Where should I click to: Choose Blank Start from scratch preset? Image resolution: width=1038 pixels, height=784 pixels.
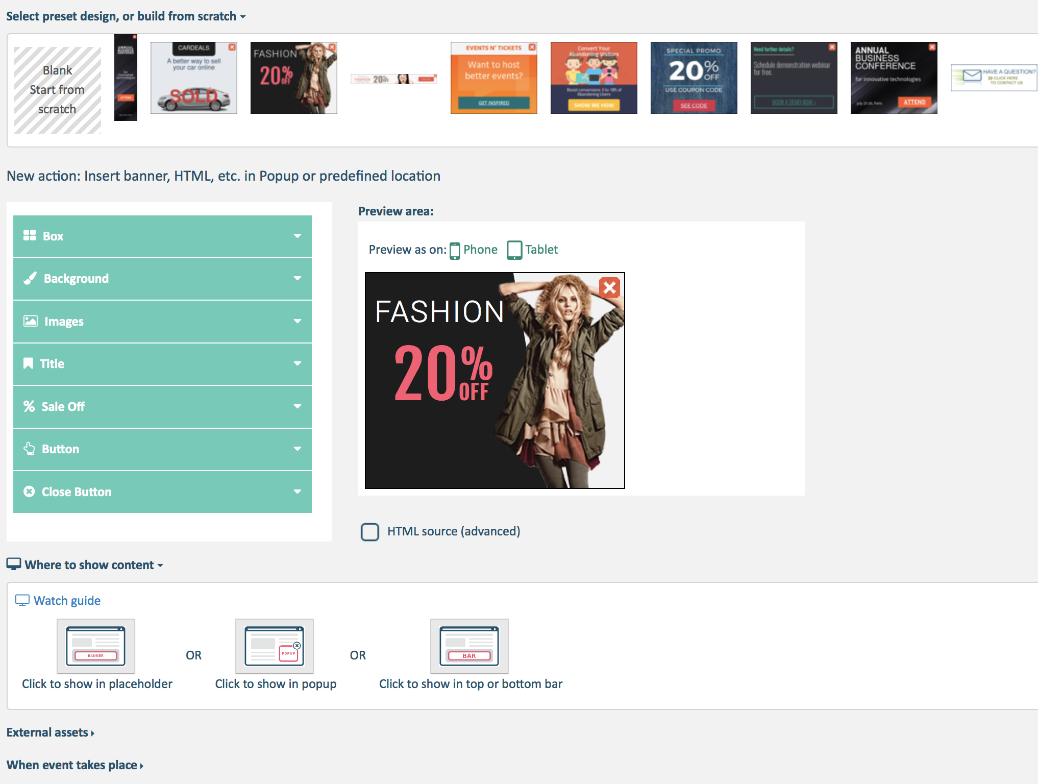click(x=57, y=90)
